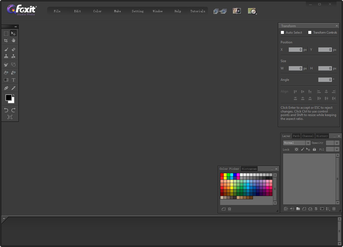Activate the Text tool
This screenshot has width=343, height=247.
(x=14, y=79)
